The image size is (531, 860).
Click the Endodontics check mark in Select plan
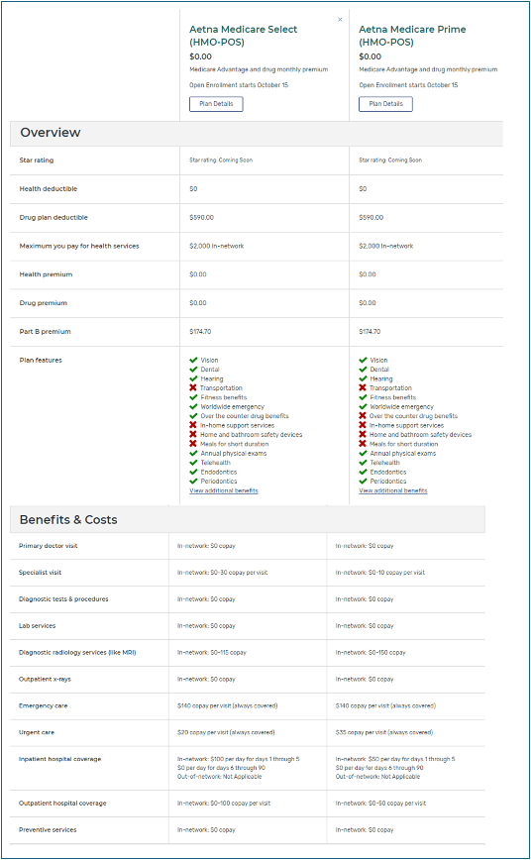[193, 472]
